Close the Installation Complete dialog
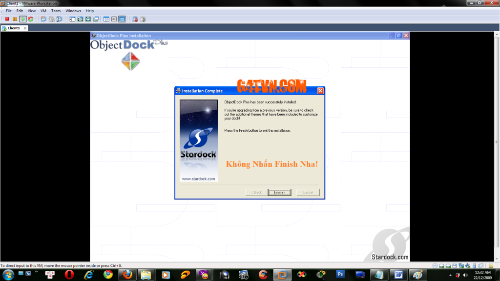Screen dimensions: 500x281 pyautogui.click(x=320, y=91)
